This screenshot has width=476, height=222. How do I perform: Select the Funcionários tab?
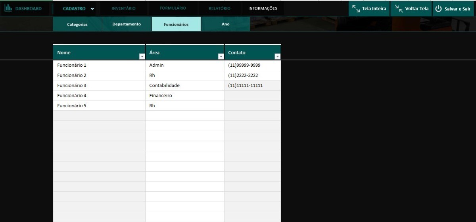176,24
